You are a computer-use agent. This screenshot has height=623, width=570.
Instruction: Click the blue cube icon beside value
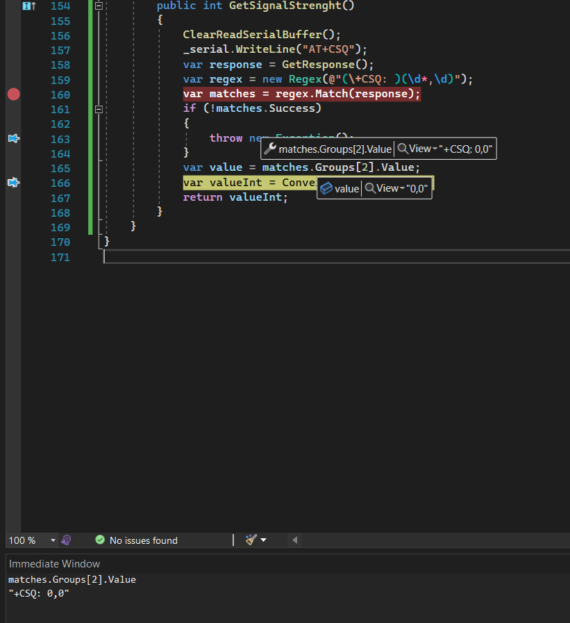[326, 188]
